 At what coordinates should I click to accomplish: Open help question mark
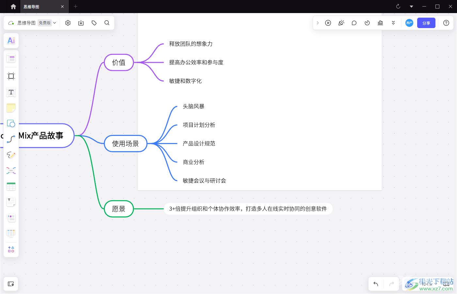tap(446, 23)
